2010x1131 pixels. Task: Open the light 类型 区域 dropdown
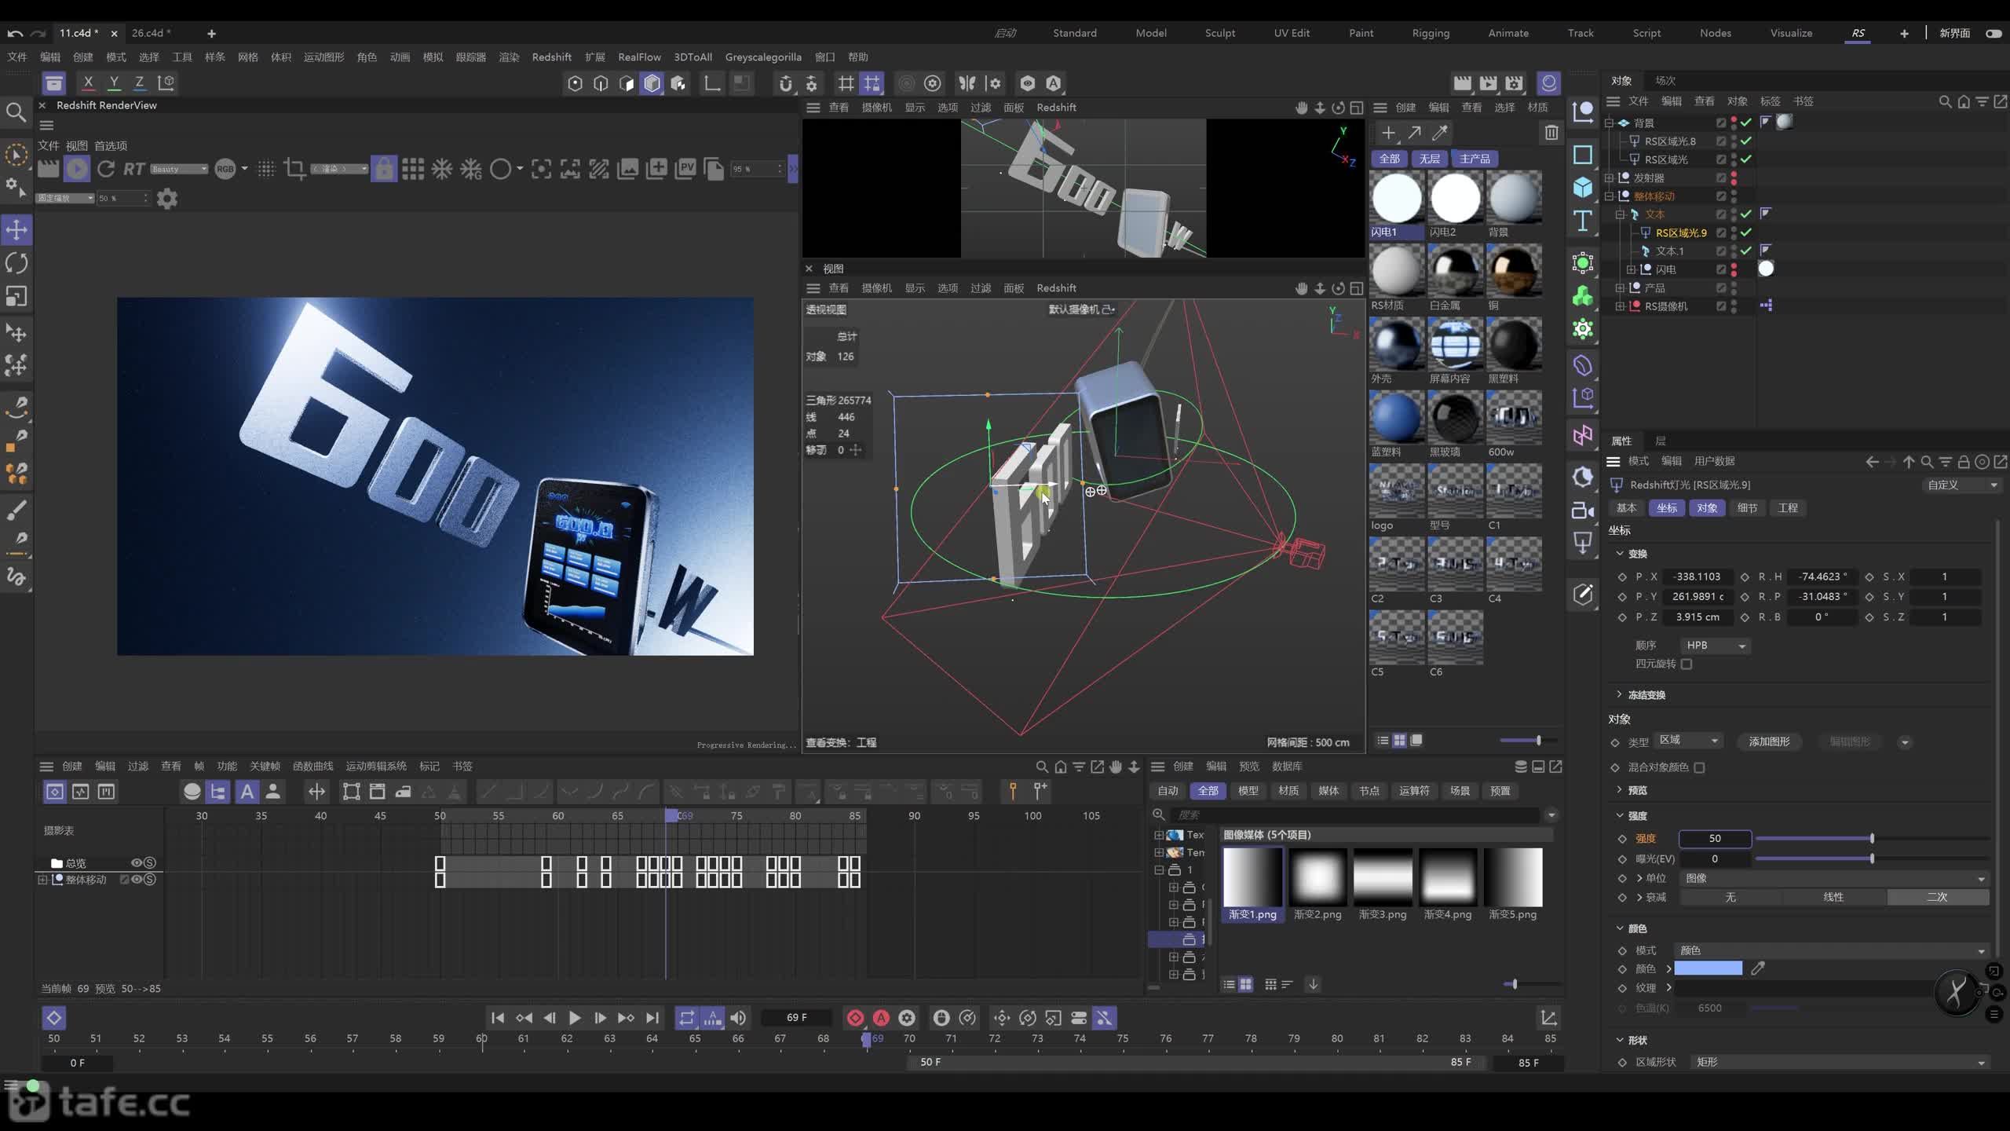(x=1688, y=741)
